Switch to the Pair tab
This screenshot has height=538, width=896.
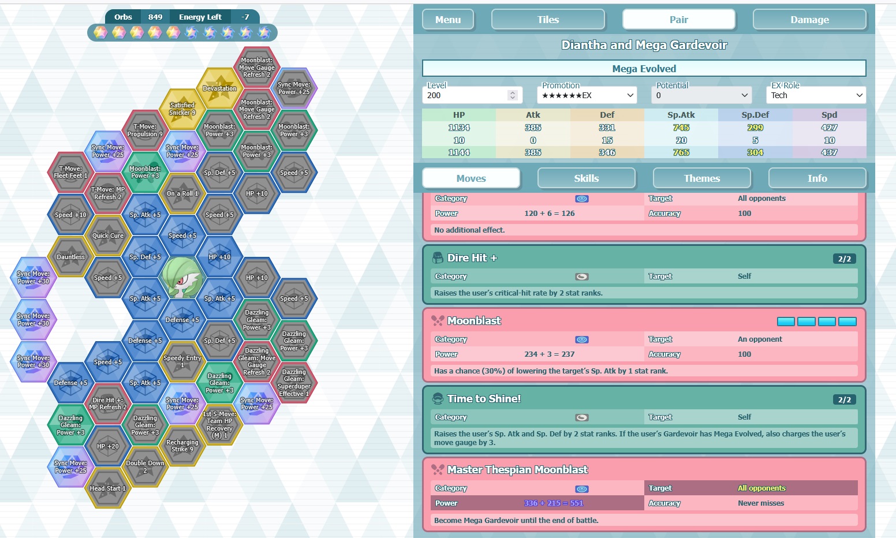point(679,19)
